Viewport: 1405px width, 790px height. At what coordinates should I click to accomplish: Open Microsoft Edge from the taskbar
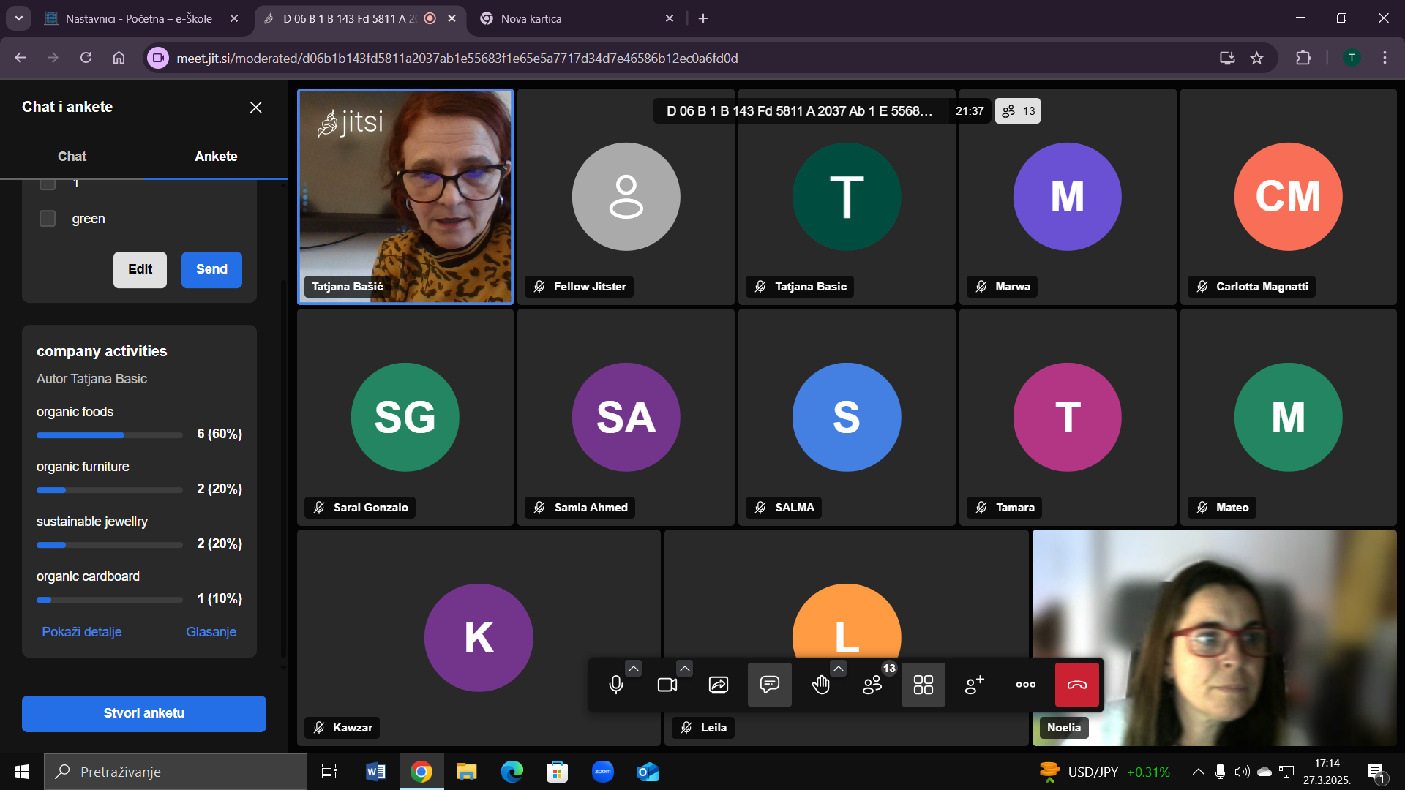[512, 772]
